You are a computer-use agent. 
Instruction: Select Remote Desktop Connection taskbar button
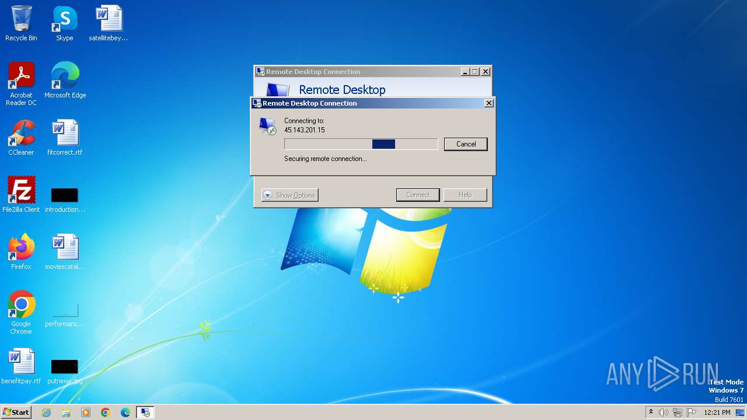[145, 412]
